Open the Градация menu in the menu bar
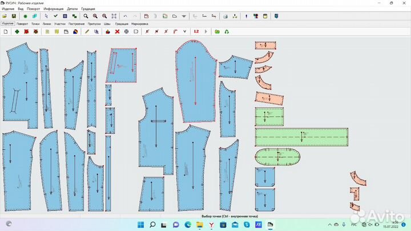 click(x=88, y=9)
